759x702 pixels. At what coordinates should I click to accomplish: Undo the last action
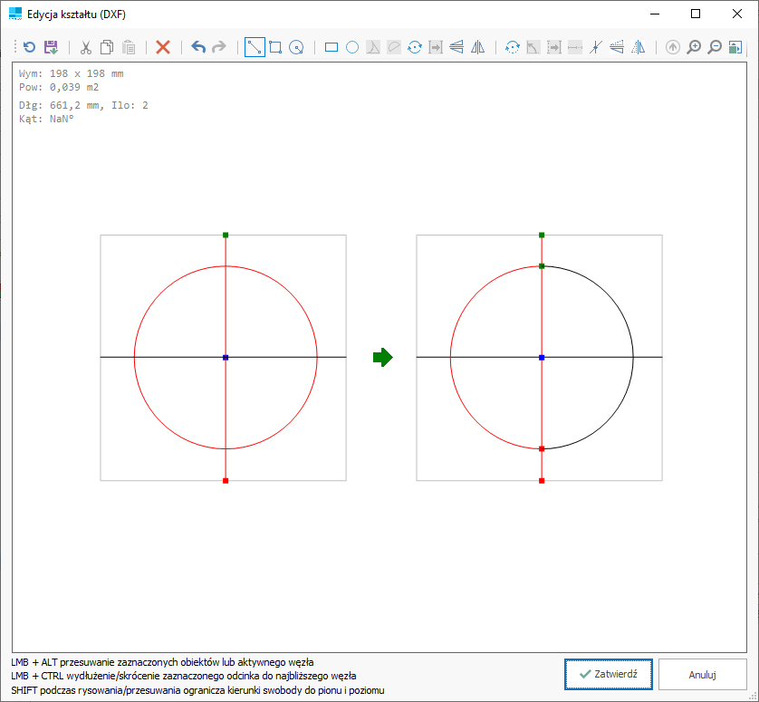pos(198,47)
